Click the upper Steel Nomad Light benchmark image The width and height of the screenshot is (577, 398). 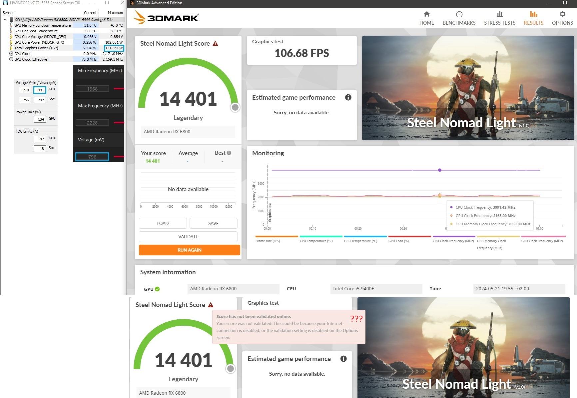point(468,88)
